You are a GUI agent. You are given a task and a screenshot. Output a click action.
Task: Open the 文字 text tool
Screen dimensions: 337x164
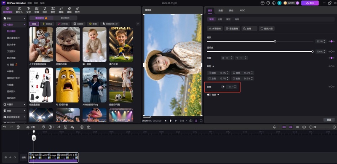click(29, 10)
